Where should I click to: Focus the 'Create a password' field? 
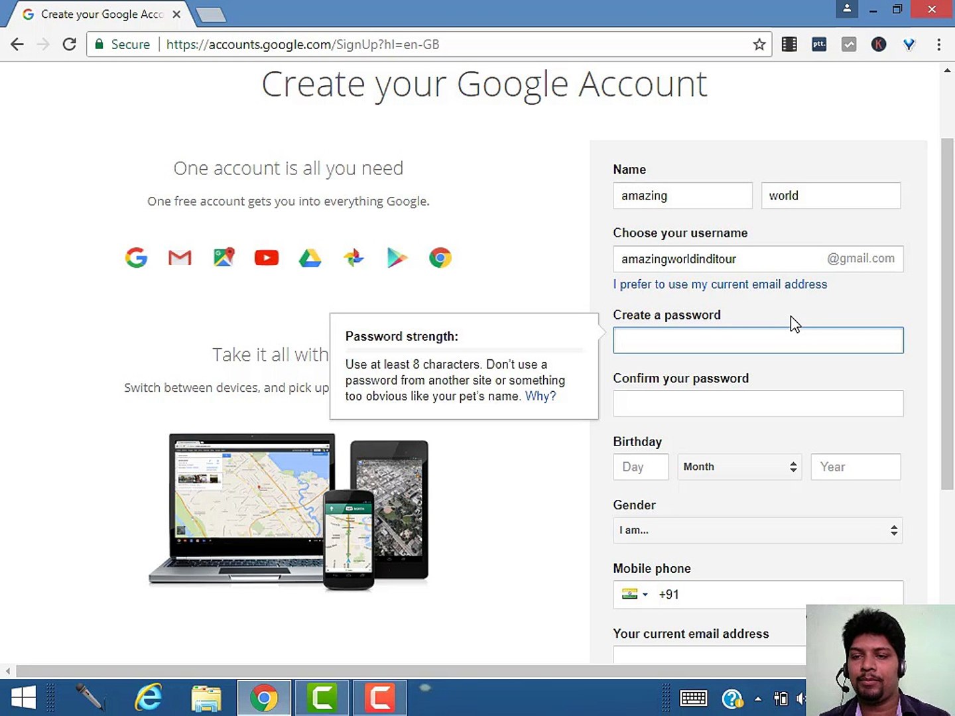(758, 340)
